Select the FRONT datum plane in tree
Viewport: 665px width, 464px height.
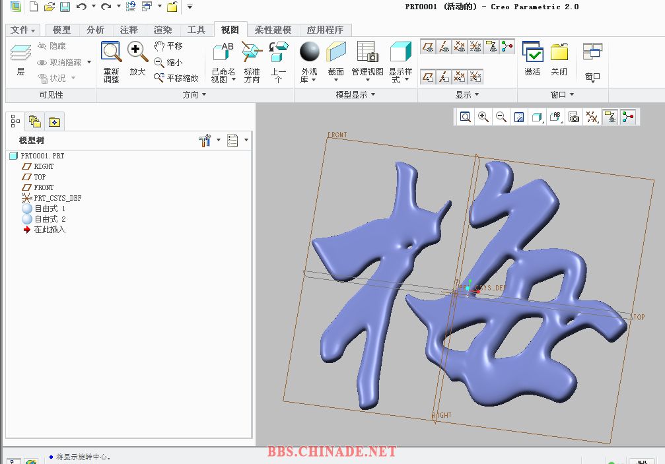(x=38, y=187)
